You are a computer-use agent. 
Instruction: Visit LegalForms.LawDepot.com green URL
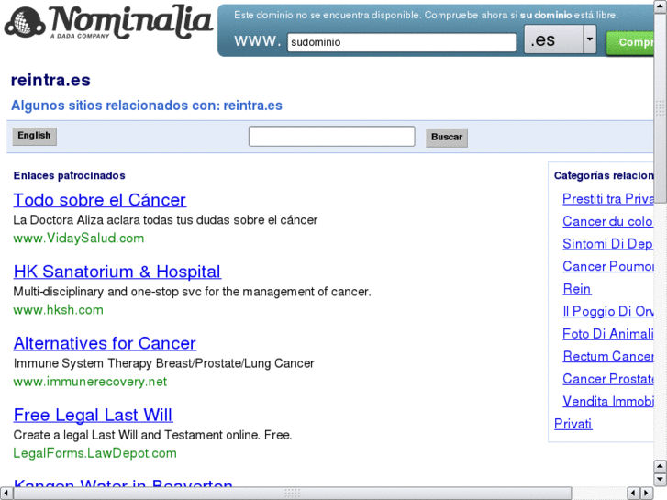[x=94, y=453]
